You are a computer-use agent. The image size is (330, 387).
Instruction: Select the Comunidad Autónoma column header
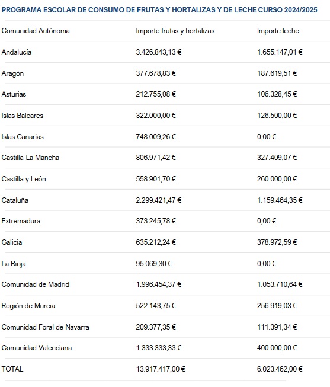tap(36, 31)
